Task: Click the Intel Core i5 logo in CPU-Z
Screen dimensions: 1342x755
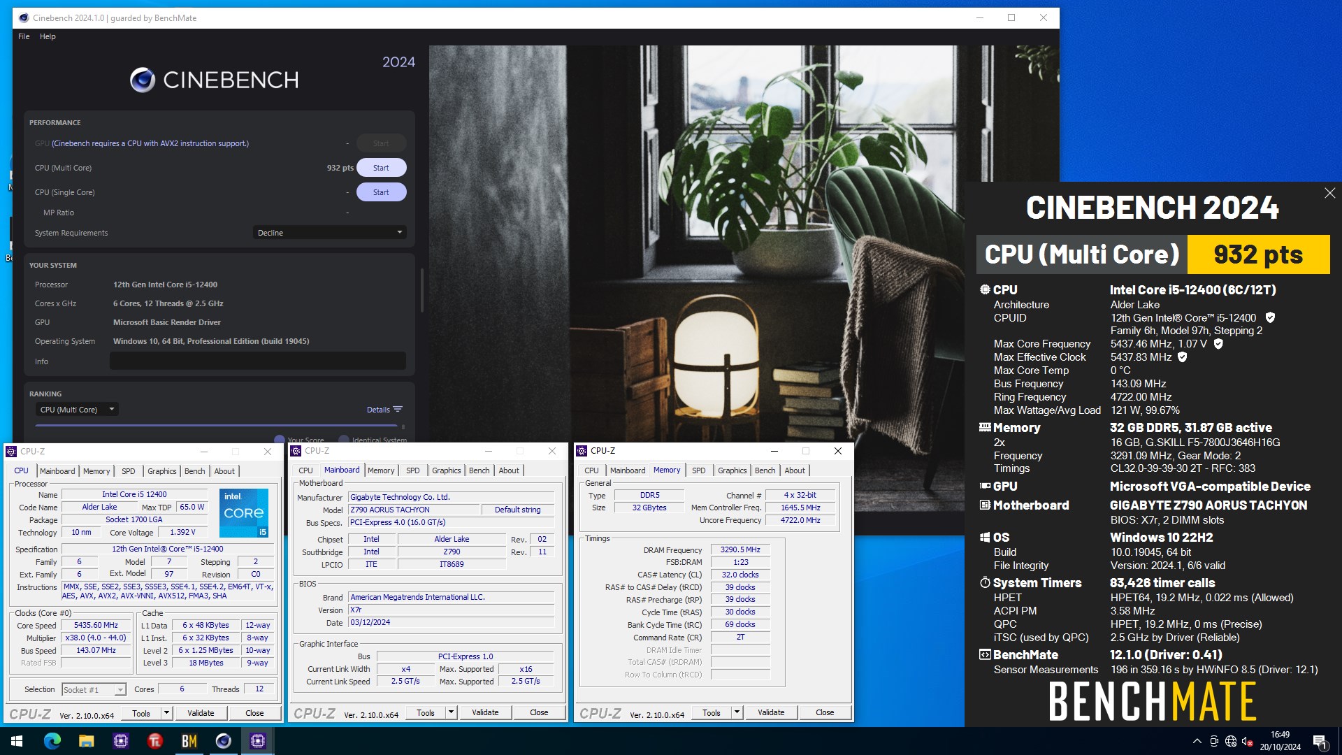Action: coord(244,513)
